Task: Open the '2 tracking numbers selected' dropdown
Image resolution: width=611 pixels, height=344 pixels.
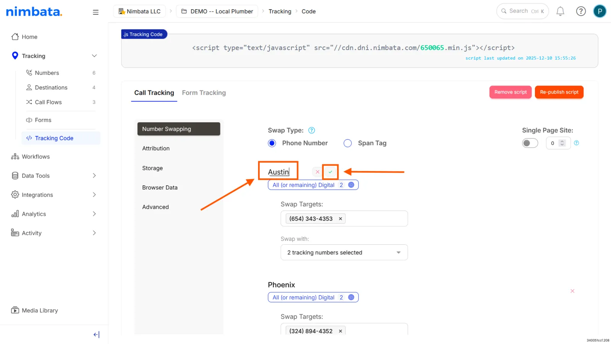Action: click(344, 253)
